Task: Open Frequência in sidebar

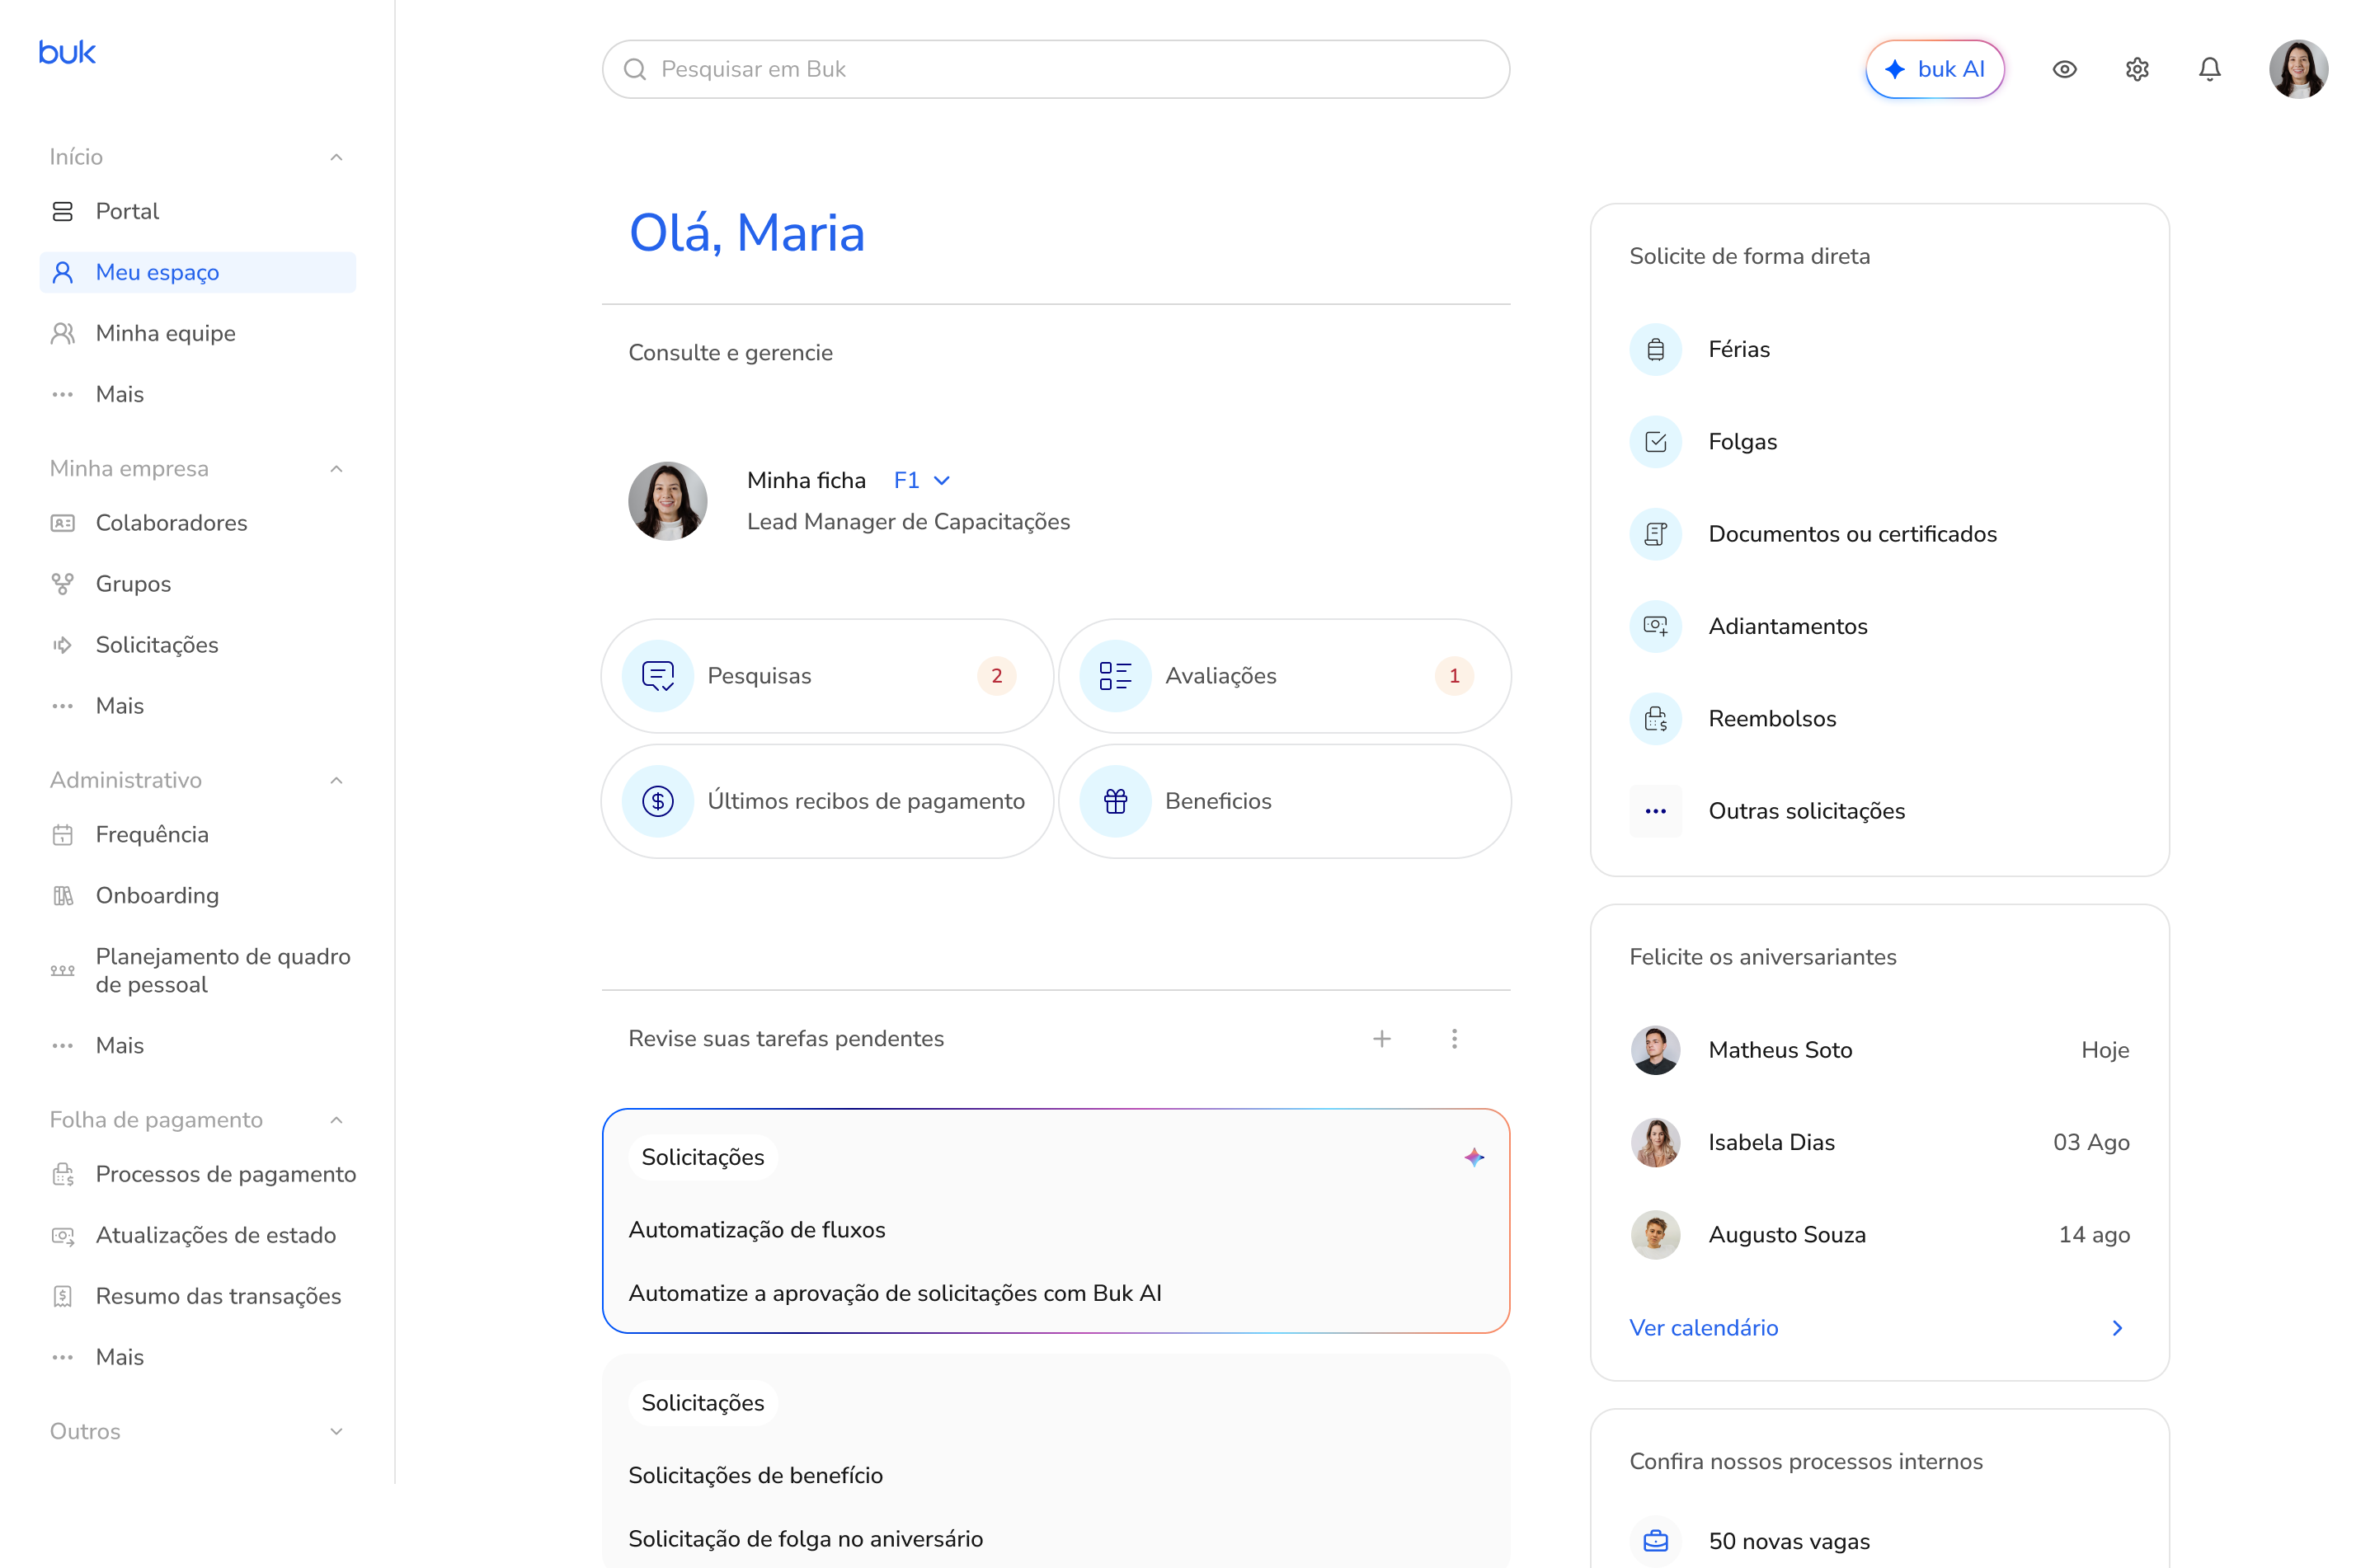Action: [197, 835]
